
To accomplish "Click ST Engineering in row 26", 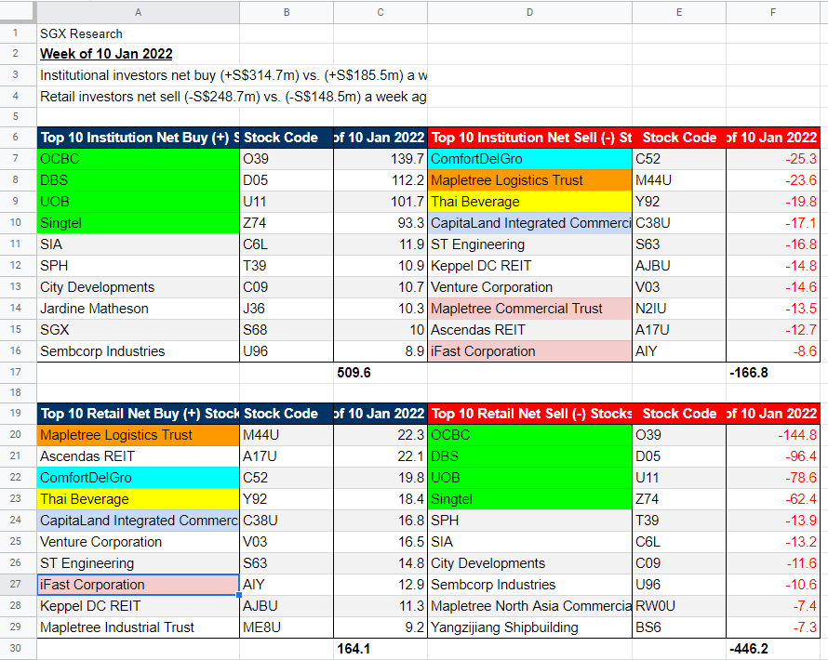I will (x=139, y=563).
